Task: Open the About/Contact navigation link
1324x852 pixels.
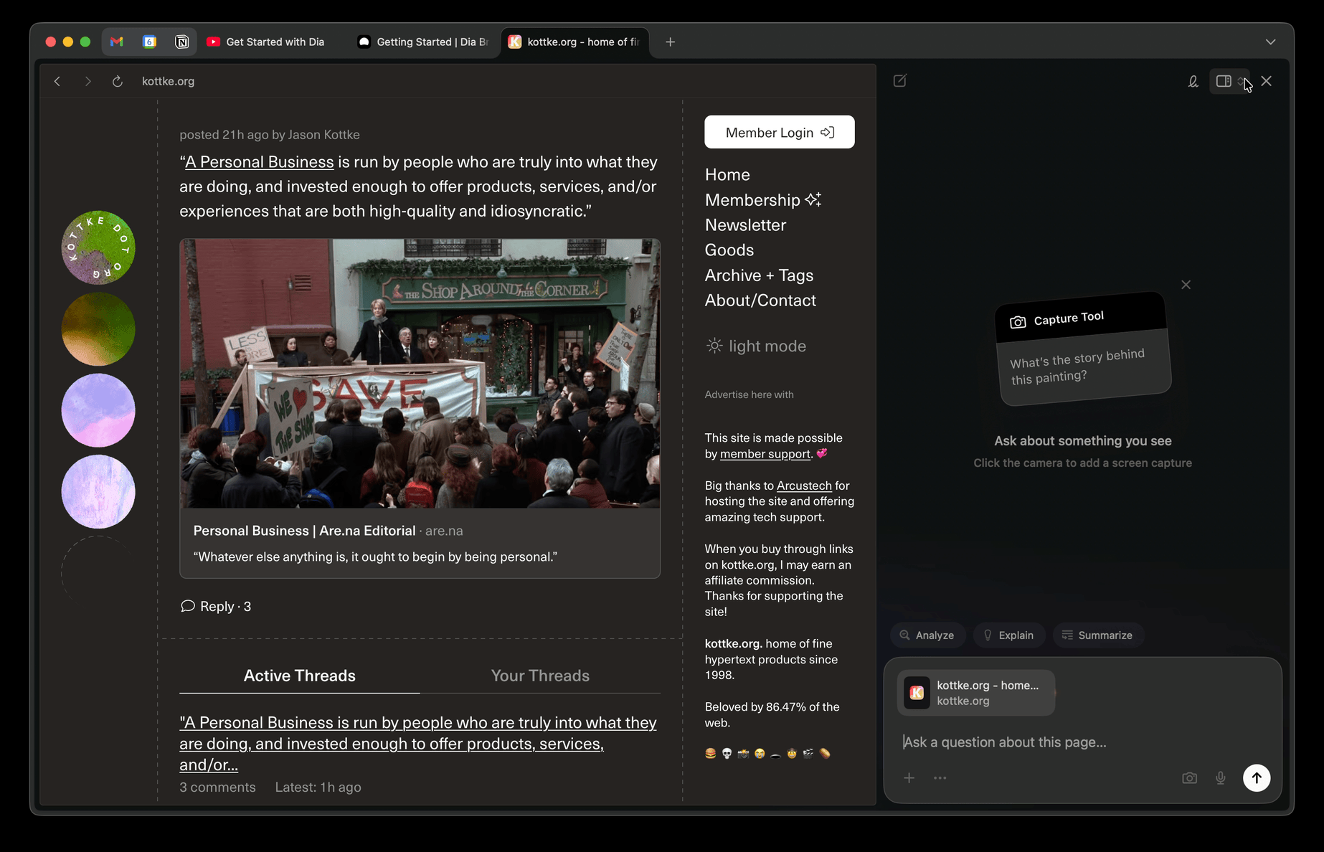Action: (x=760, y=300)
